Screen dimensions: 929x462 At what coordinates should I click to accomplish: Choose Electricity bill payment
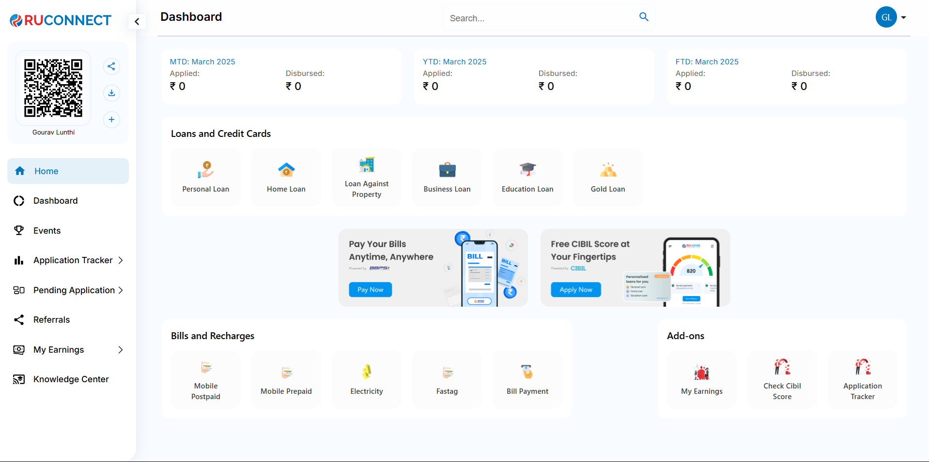(366, 380)
